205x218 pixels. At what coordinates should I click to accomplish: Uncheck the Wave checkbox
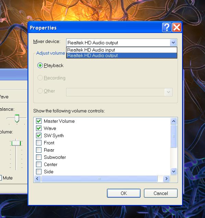[x=39, y=128]
